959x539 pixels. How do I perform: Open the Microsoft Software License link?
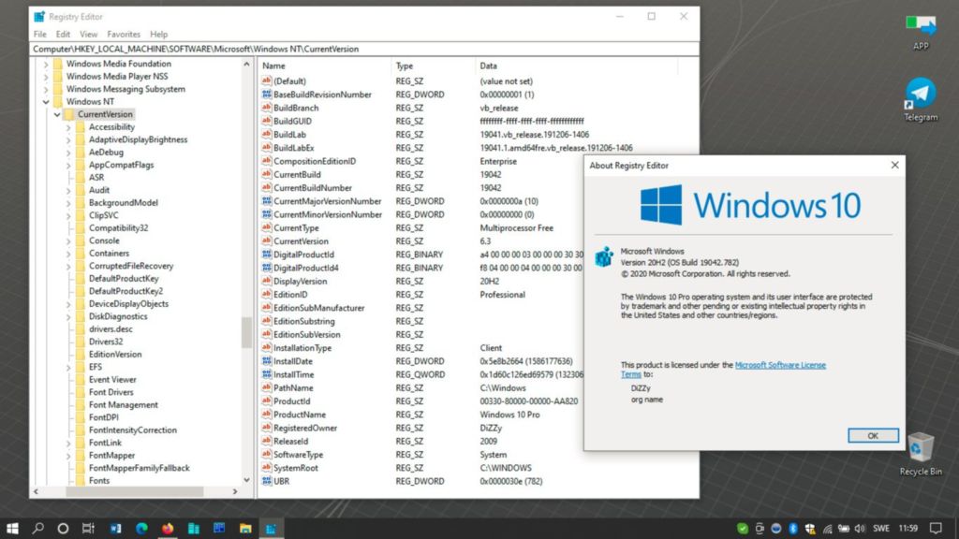tap(780, 365)
